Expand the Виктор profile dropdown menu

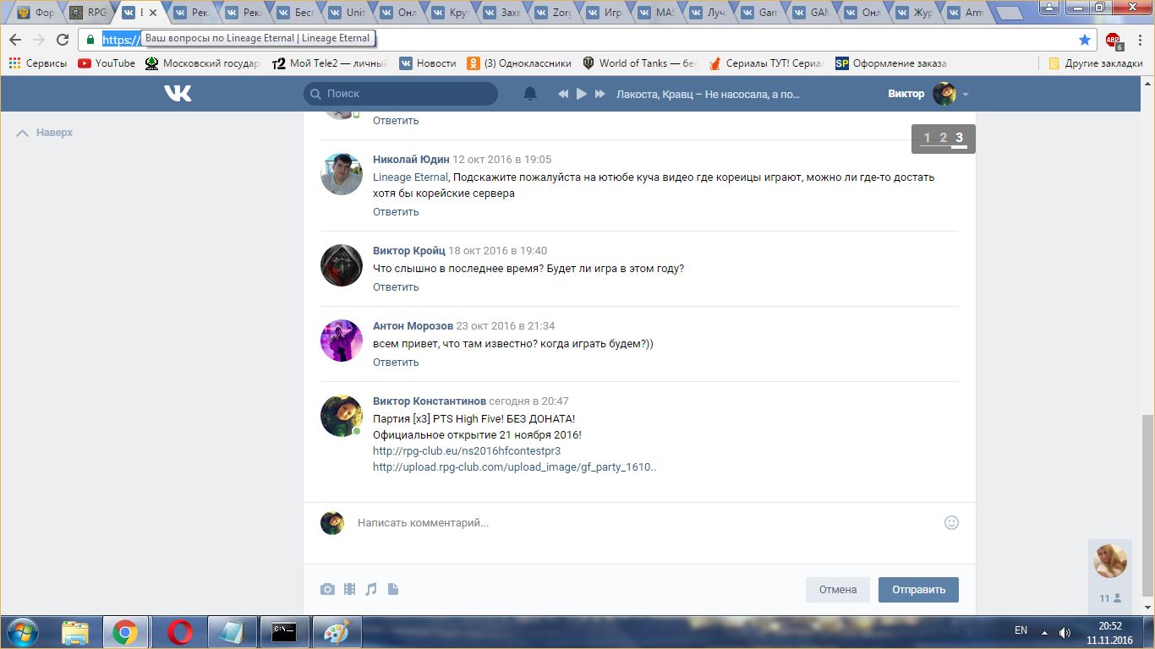coord(966,94)
